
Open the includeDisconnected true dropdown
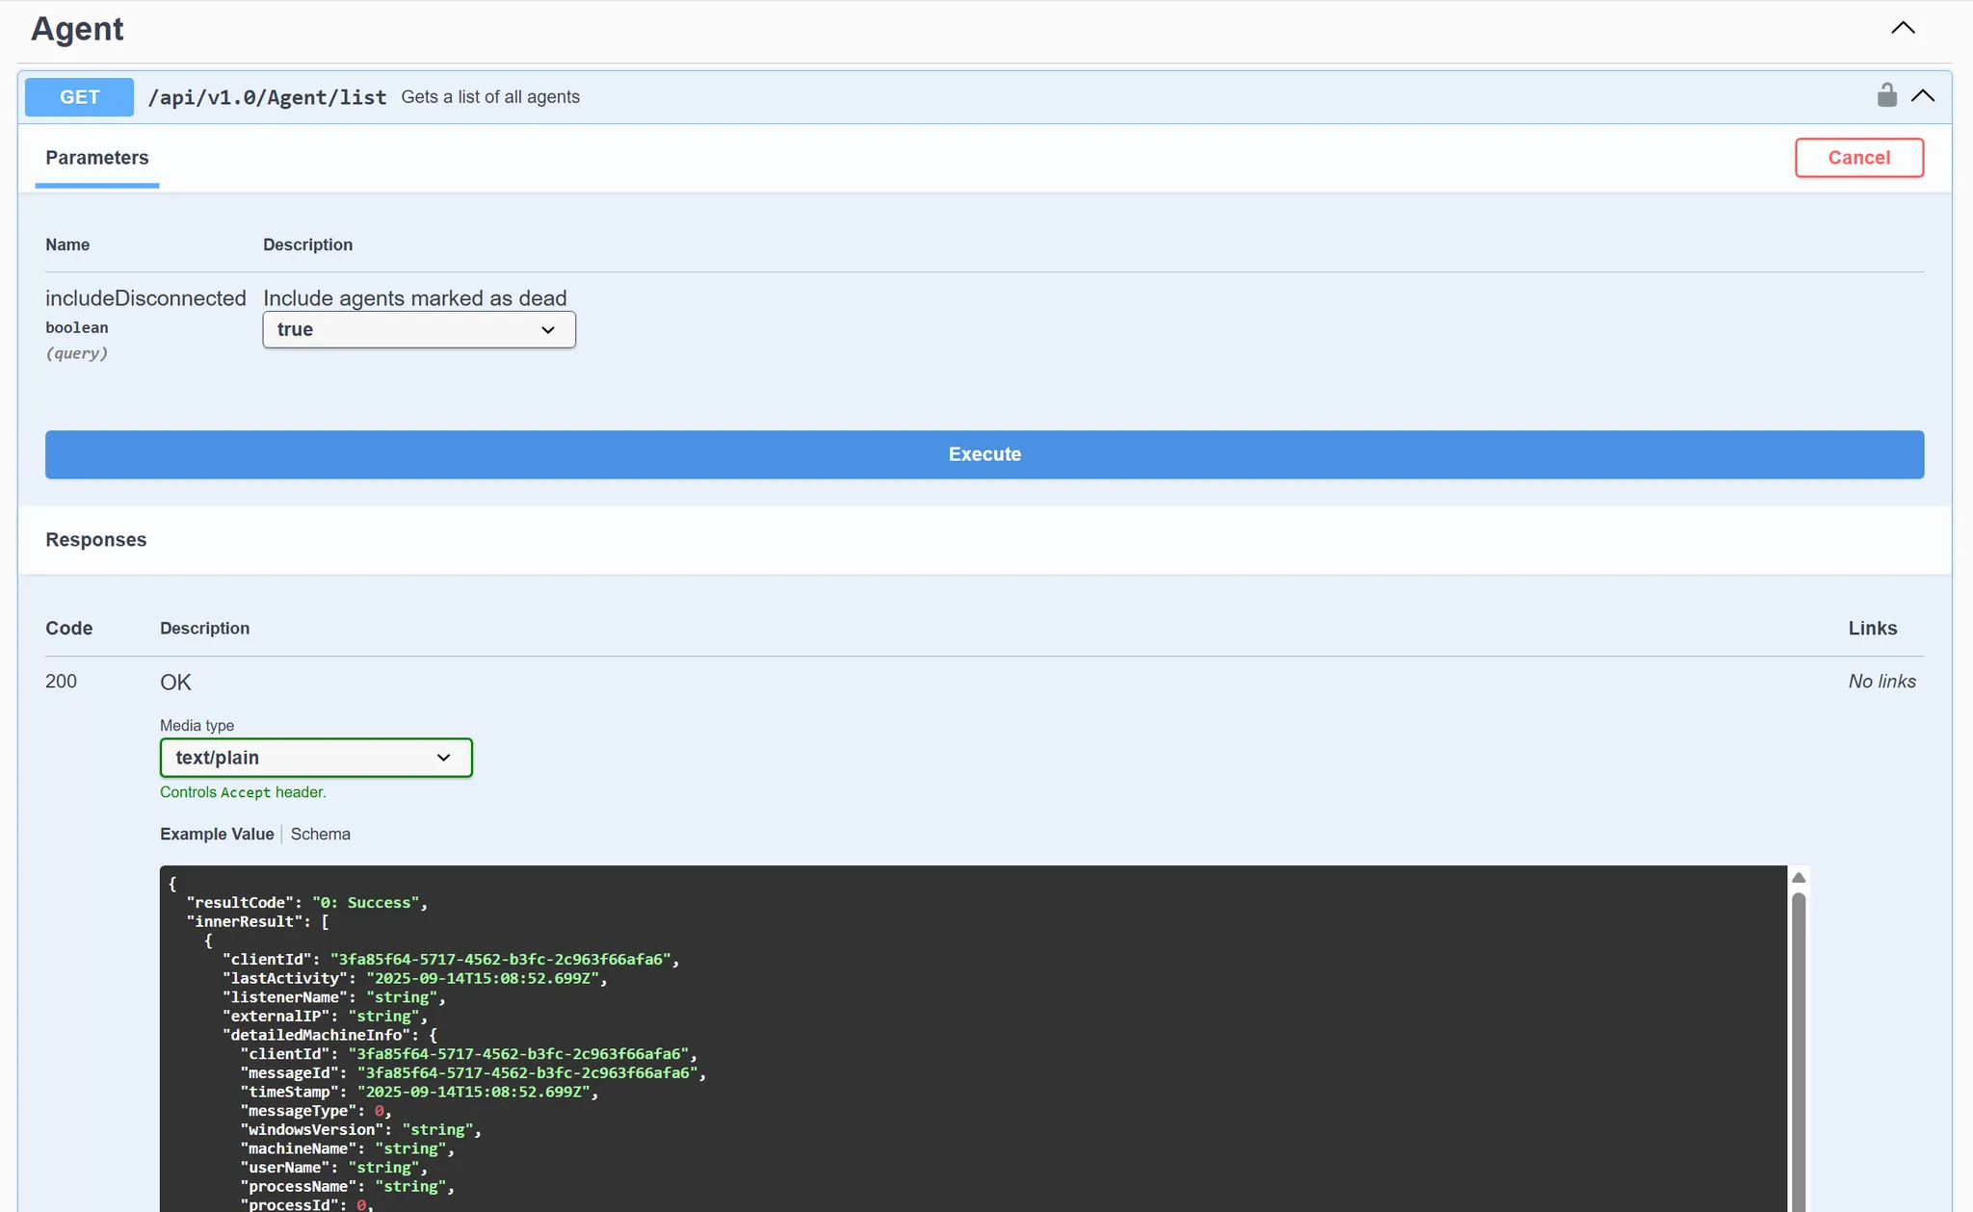click(x=419, y=329)
